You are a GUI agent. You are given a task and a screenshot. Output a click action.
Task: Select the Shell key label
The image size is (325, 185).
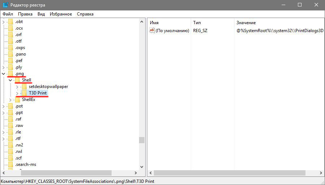tap(26, 80)
